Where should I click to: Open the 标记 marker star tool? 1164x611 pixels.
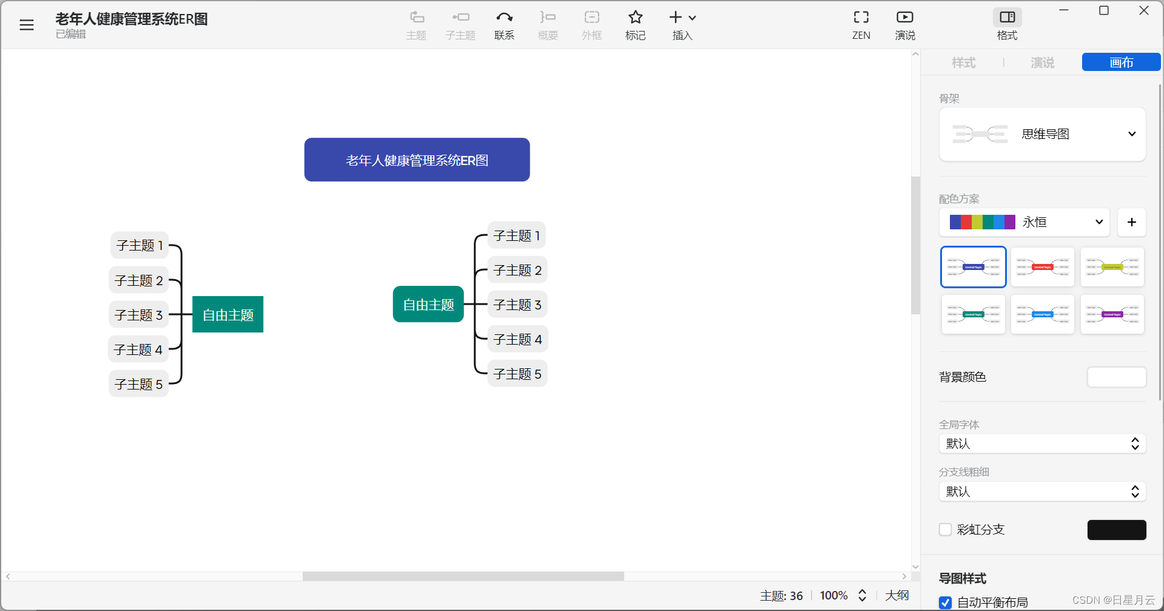coord(635,25)
